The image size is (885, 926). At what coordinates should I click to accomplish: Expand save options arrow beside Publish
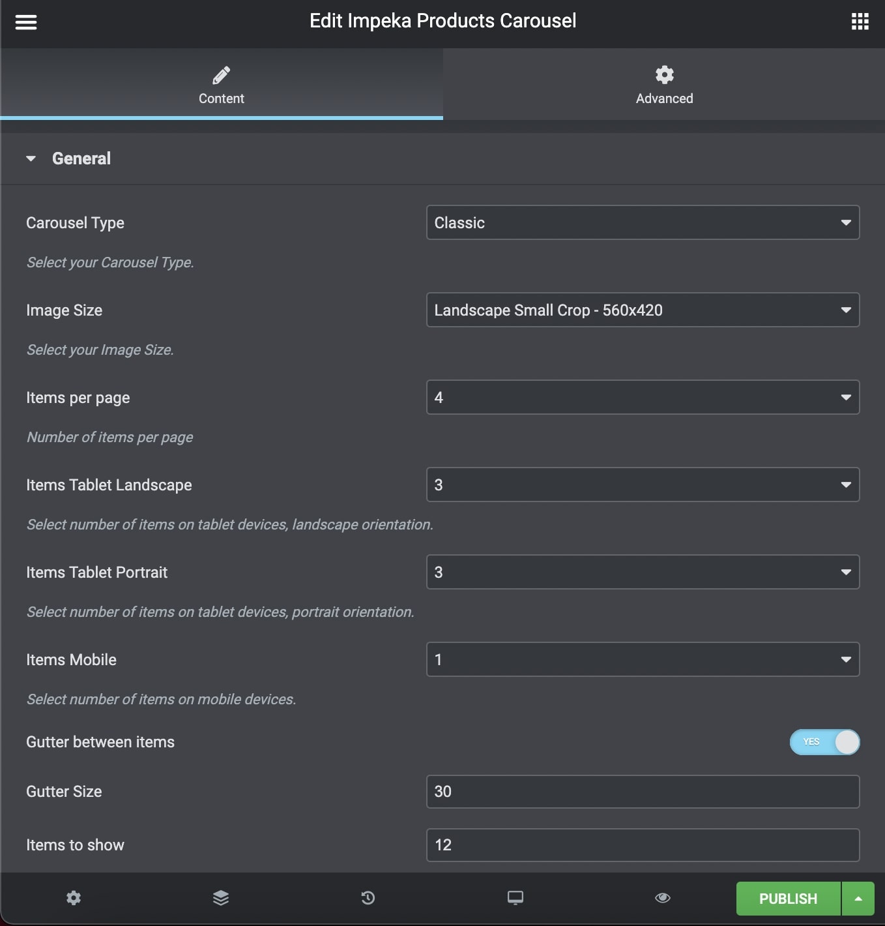[x=858, y=899]
